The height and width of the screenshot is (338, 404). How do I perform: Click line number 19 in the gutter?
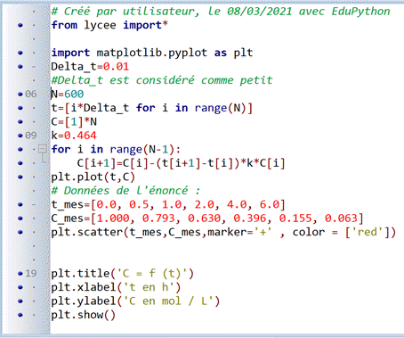pyautogui.click(x=30, y=273)
